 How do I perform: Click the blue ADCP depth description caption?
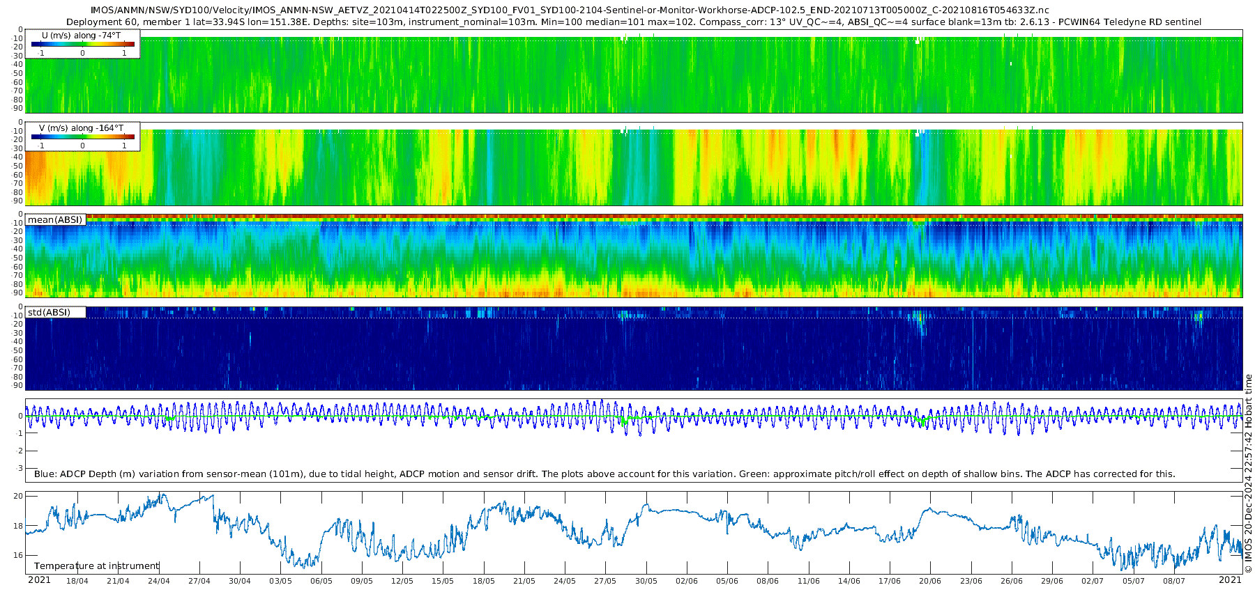[x=604, y=474]
